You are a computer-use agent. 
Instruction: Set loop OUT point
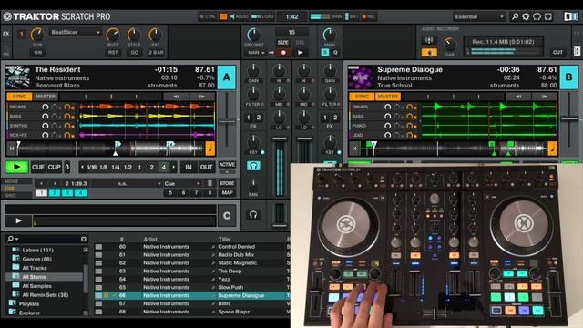207,167
